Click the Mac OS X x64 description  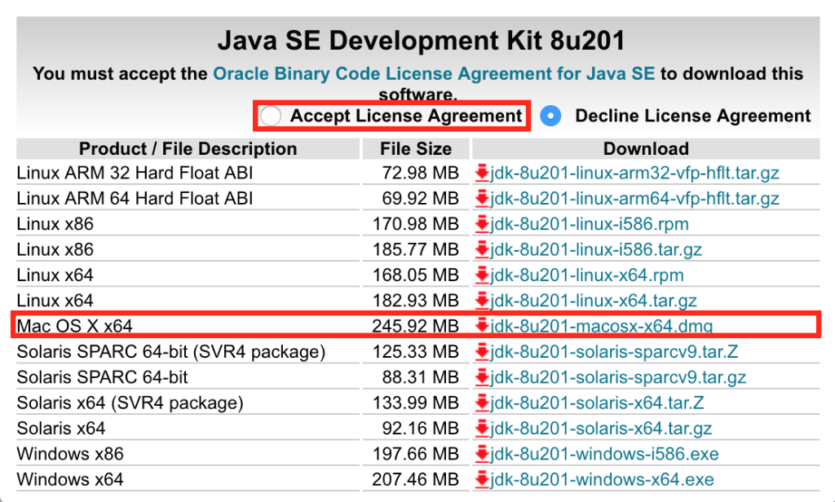[74, 326]
